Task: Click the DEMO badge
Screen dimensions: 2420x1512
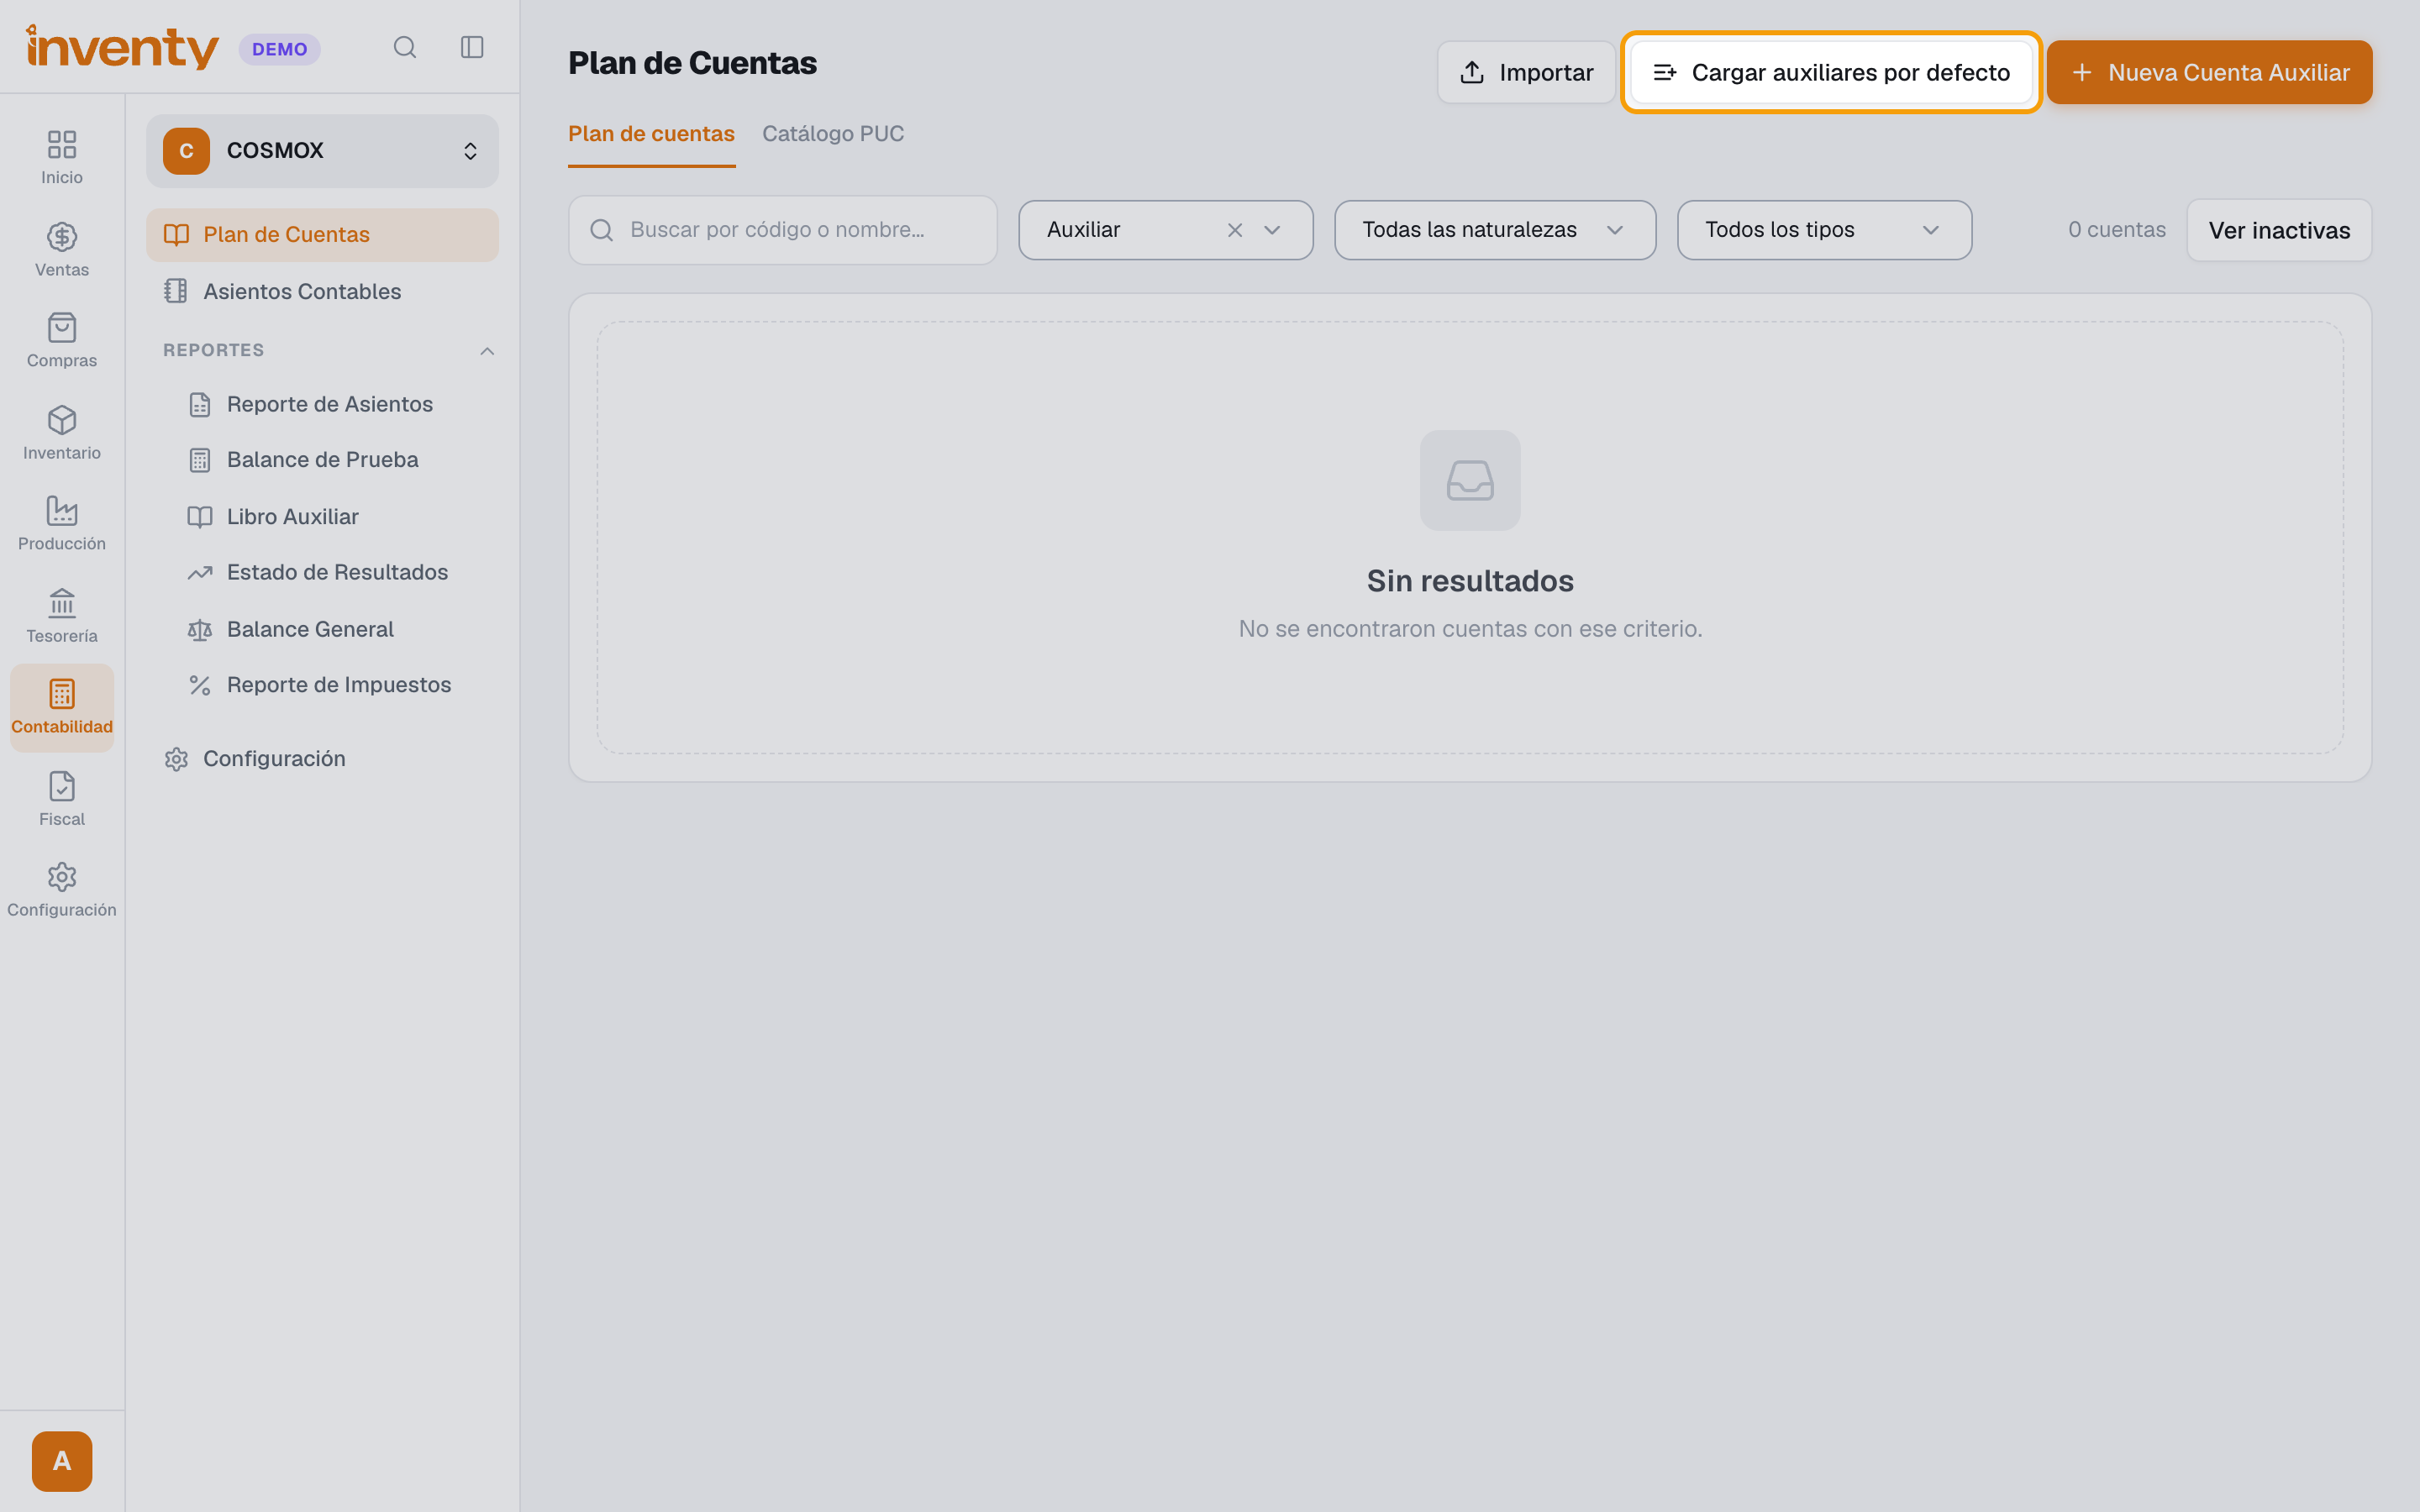Action: (x=279, y=49)
